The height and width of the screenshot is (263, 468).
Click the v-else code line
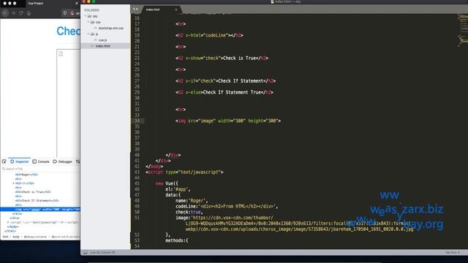[224, 92]
